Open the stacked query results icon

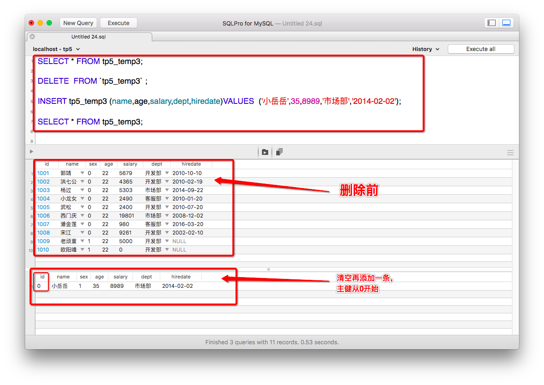point(279,152)
